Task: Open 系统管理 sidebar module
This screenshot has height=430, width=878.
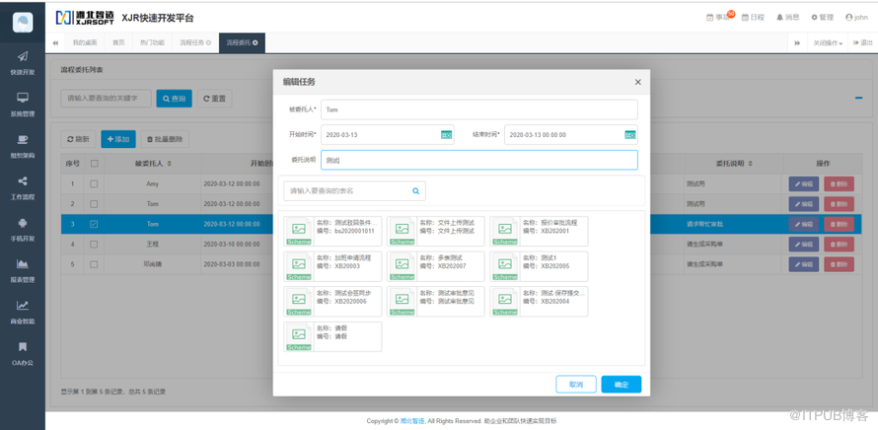Action: [x=22, y=104]
